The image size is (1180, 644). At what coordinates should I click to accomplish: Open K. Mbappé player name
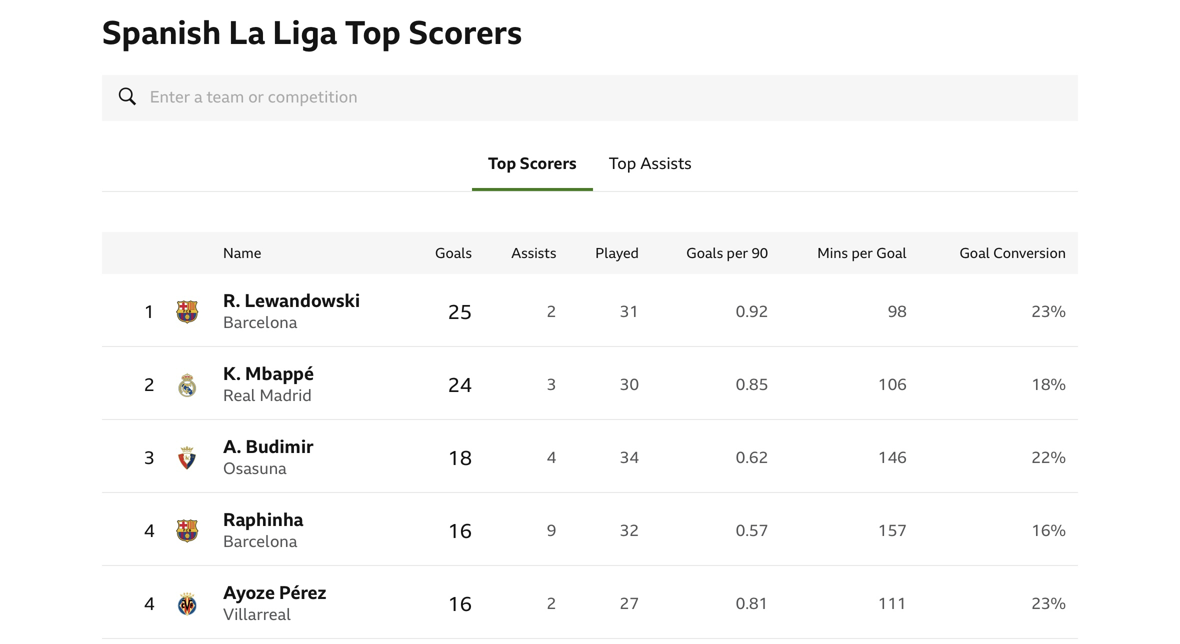(x=268, y=373)
